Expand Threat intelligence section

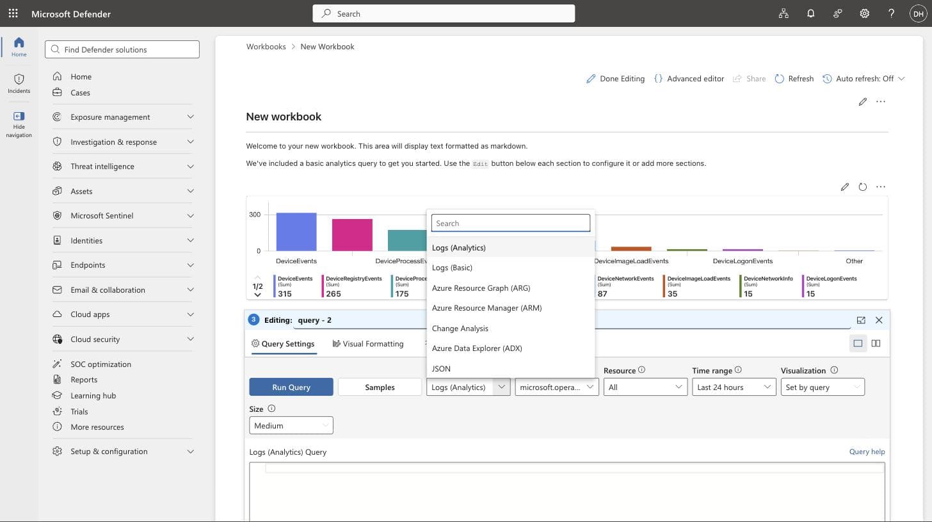click(123, 167)
